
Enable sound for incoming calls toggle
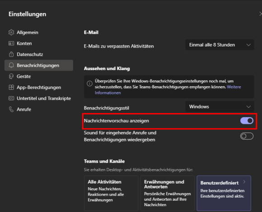tap(247, 136)
